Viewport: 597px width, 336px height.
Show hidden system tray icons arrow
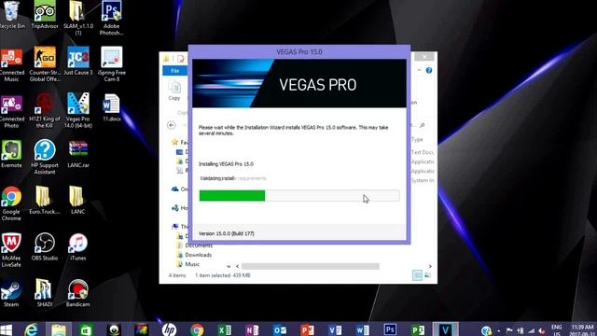(499, 330)
